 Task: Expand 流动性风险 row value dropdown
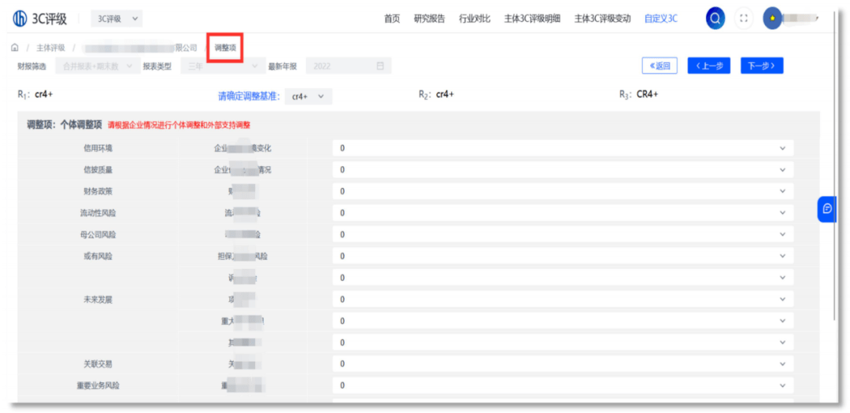pyautogui.click(x=563, y=213)
